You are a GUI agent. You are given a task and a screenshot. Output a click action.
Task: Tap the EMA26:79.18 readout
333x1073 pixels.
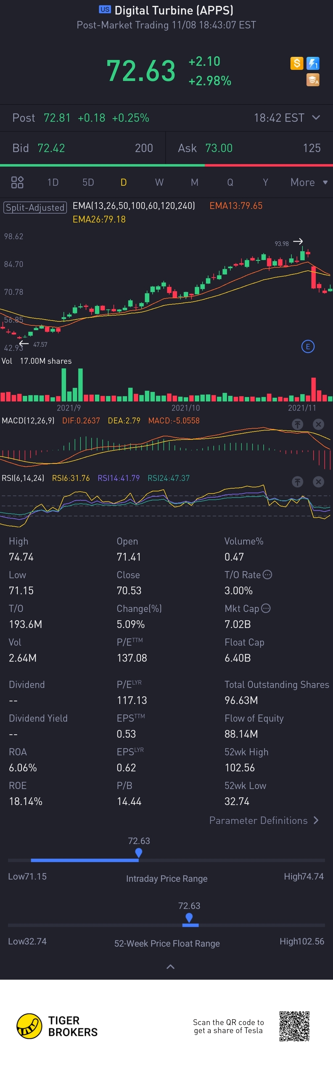[99, 219]
